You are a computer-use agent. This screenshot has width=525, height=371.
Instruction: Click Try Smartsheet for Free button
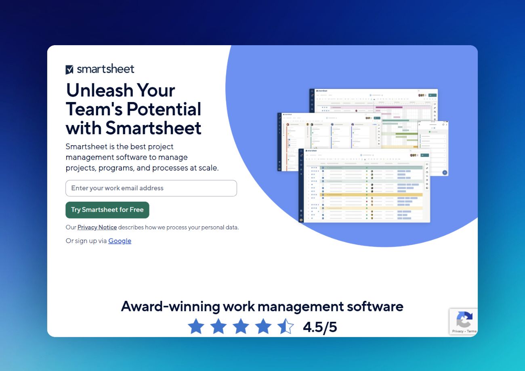click(107, 210)
